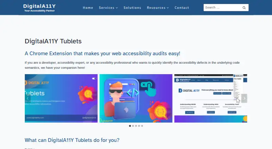Screen dimensions: 272x149
Task: Select the fifth carousel pagination dot
Action: tap(142, 126)
